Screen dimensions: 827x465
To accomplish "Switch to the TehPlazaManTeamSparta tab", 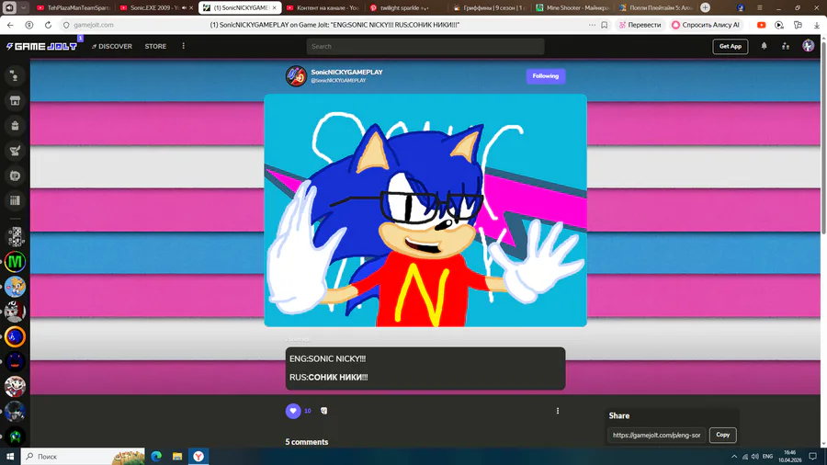I will [x=74, y=8].
